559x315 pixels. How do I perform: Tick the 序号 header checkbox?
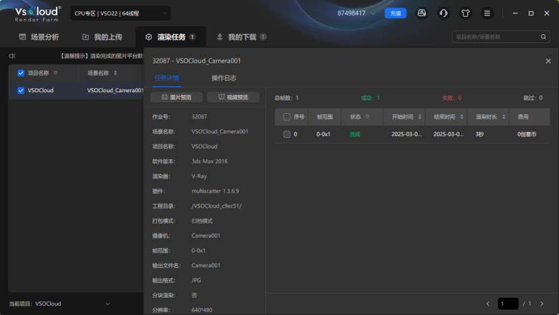287,117
